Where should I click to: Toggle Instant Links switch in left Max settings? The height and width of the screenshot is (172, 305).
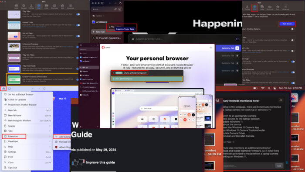[x=78, y=25]
